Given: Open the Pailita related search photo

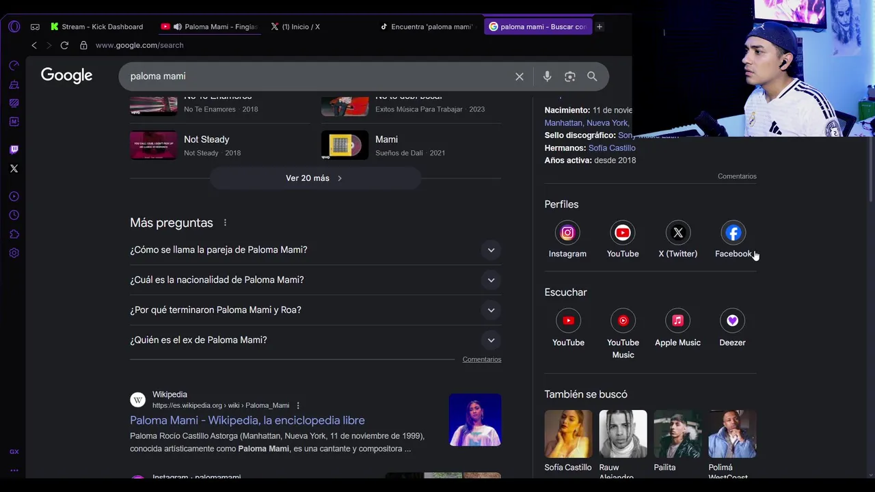Looking at the screenshot, I should click(x=677, y=434).
